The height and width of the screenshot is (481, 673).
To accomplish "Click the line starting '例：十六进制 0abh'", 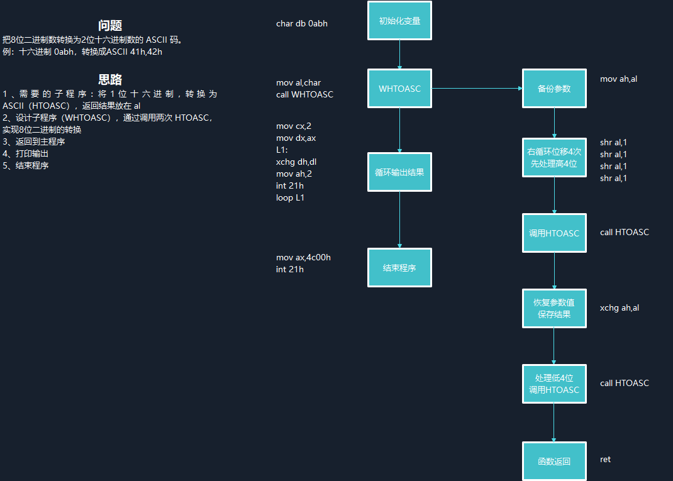I will tap(82, 52).
